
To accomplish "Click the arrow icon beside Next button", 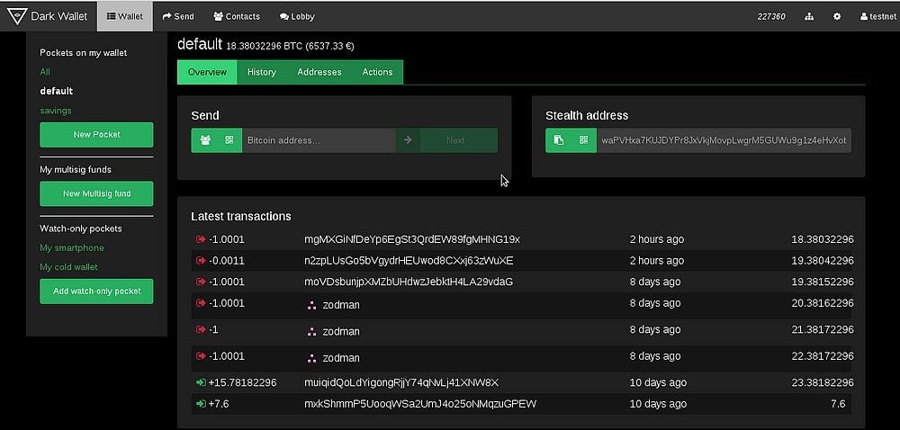I will click(408, 140).
